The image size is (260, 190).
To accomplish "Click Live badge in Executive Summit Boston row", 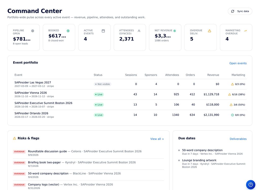I will click(x=99, y=105).
